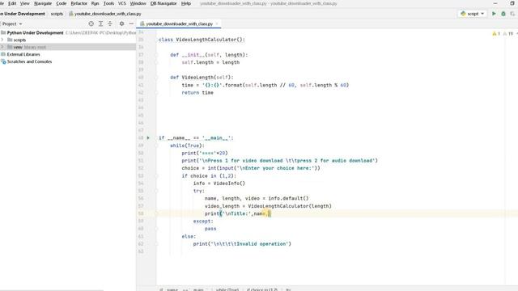This screenshot has width=518, height=291.
Task: Expand the venv library root folder
Action: tap(2, 47)
